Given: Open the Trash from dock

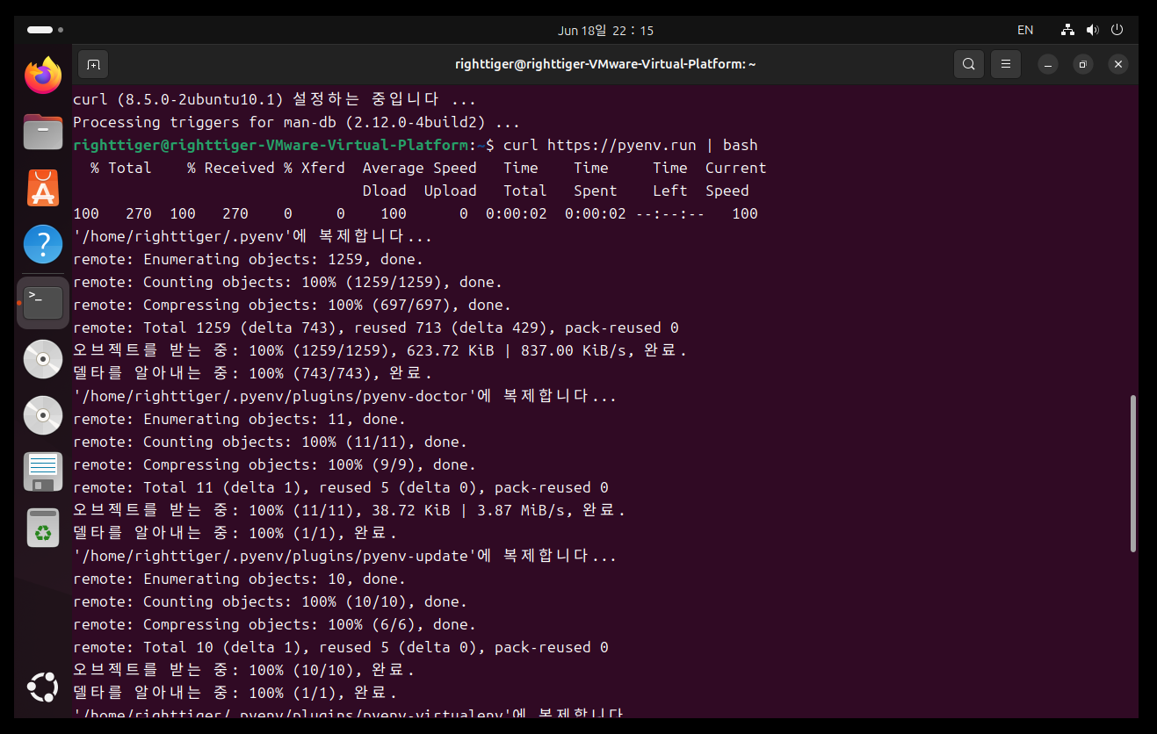Looking at the screenshot, I should pyautogui.click(x=43, y=528).
